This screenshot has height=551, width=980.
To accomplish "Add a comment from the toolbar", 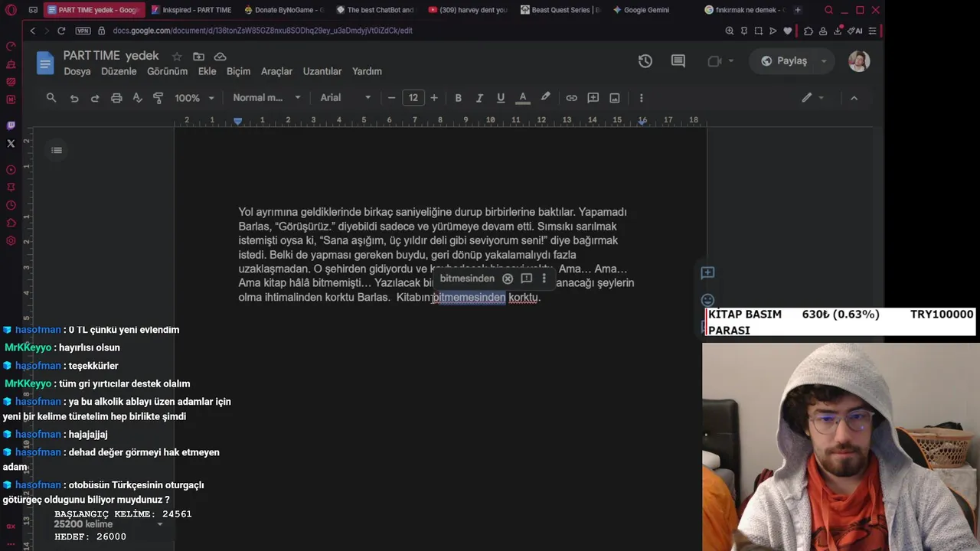I will pos(593,98).
